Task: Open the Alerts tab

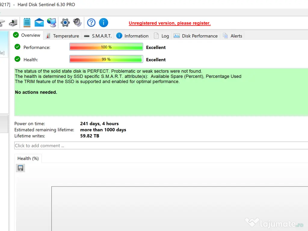Action: click(x=233, y=36)
